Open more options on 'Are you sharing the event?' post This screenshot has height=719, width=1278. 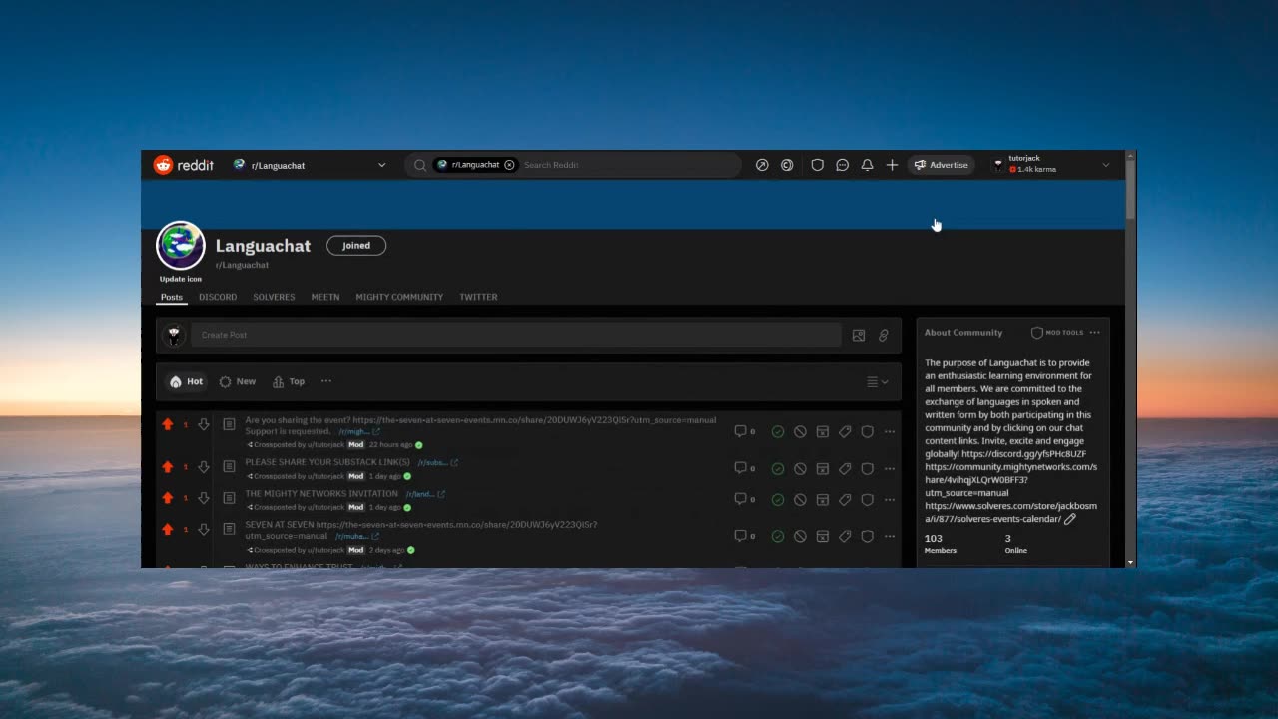point(890,431)
